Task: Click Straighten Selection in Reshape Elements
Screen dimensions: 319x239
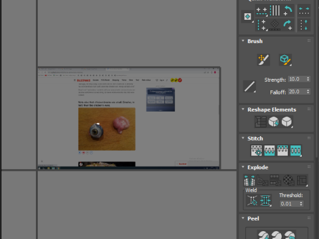Action: click(x=261, y=121)
